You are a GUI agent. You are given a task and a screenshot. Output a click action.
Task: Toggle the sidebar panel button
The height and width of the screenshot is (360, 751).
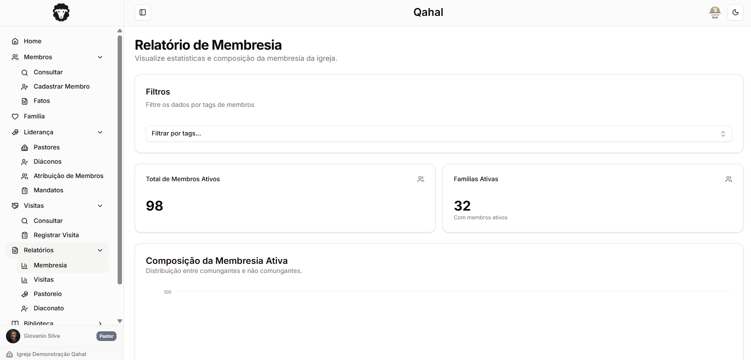click(143, 12)
